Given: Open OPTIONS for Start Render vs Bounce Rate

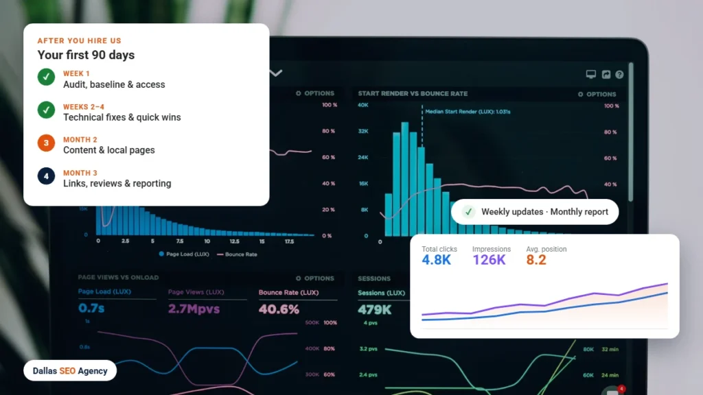Looking at the screenshot, I should (597, 94).
